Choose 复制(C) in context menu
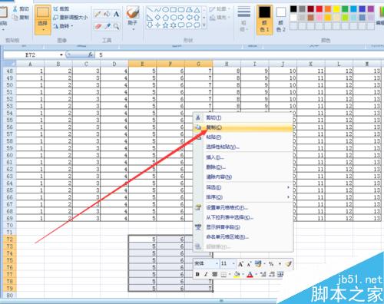This screenshot has width=384, height=304. 243,127
